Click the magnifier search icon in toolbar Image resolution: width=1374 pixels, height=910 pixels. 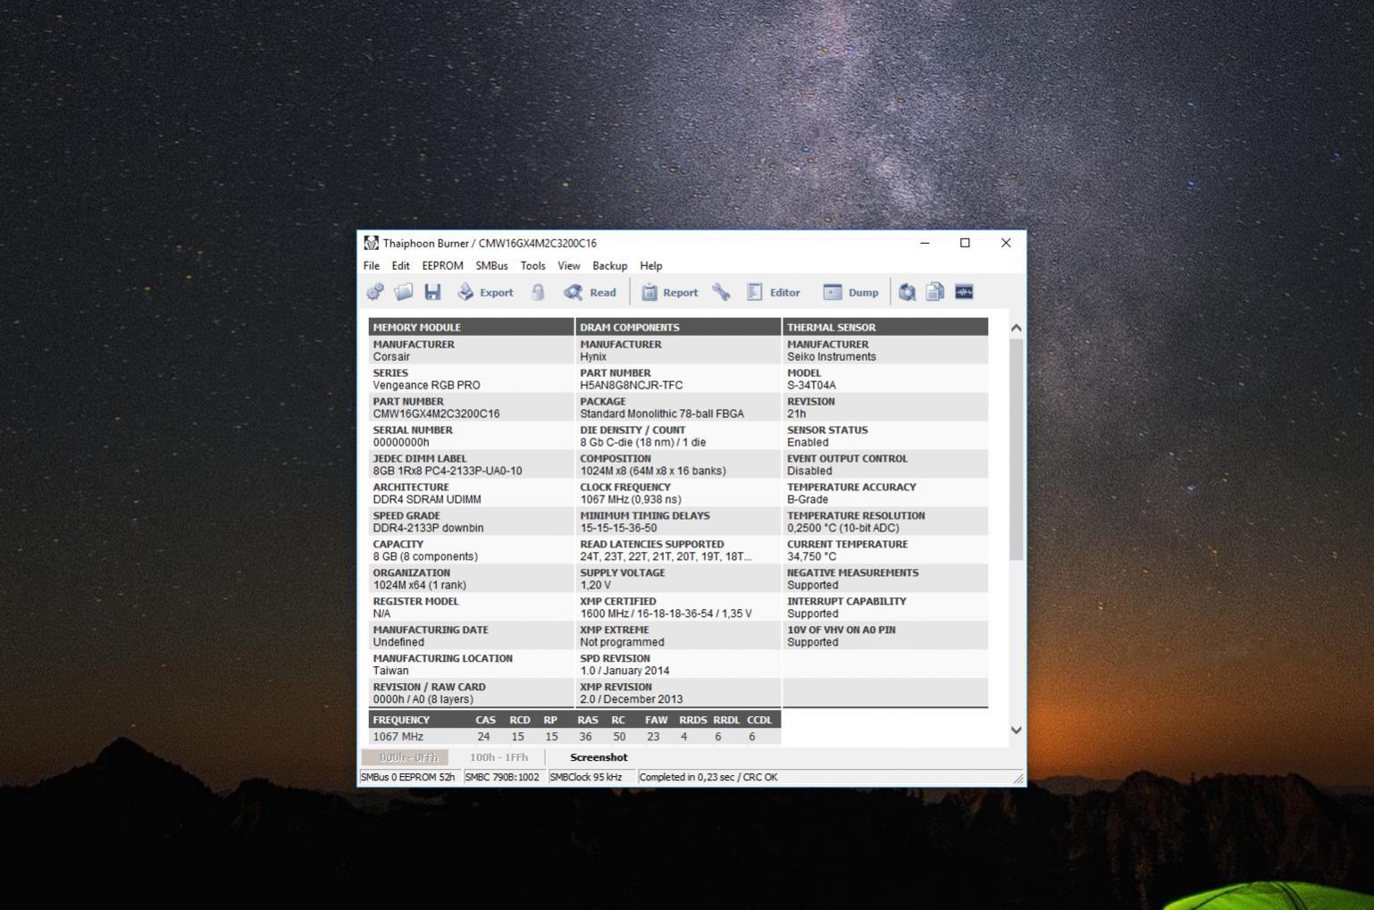[x=907, y=292]
